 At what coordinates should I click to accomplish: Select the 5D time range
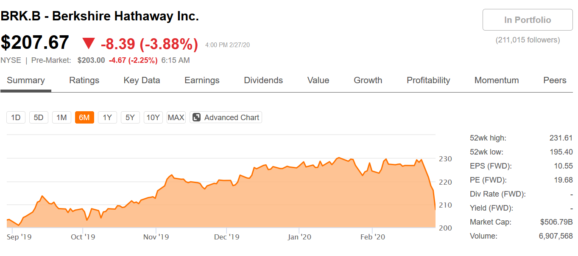(x=39, y=118)
